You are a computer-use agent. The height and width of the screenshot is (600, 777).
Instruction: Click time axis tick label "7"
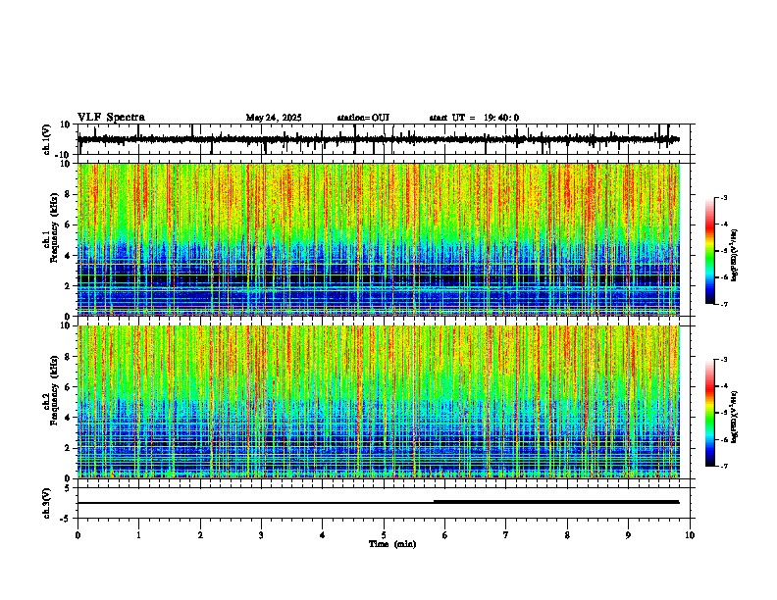[x=506, y=535]
